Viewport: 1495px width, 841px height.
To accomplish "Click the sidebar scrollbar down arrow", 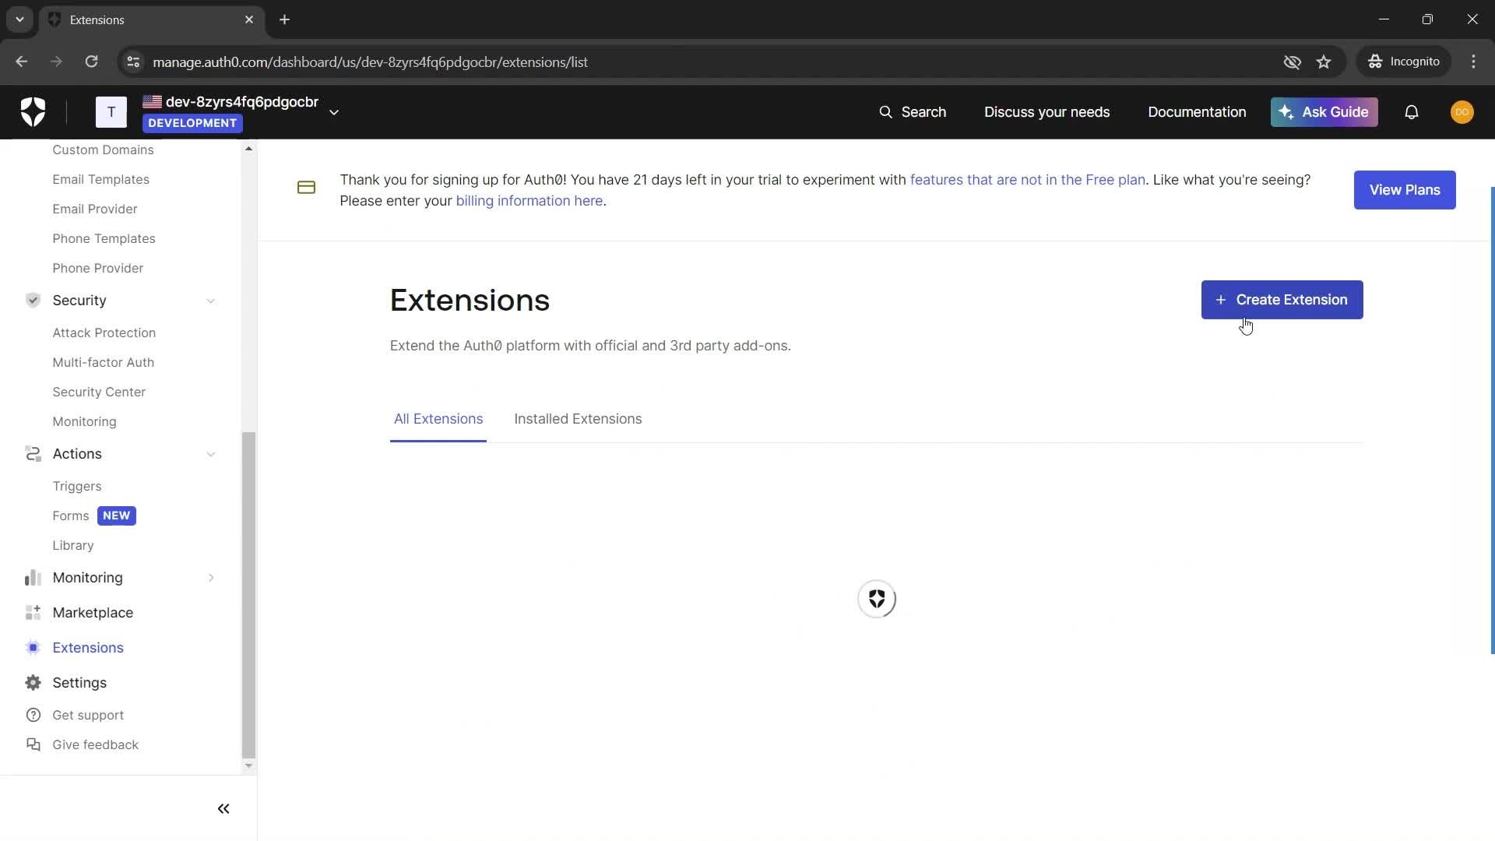I will point(248,766).
